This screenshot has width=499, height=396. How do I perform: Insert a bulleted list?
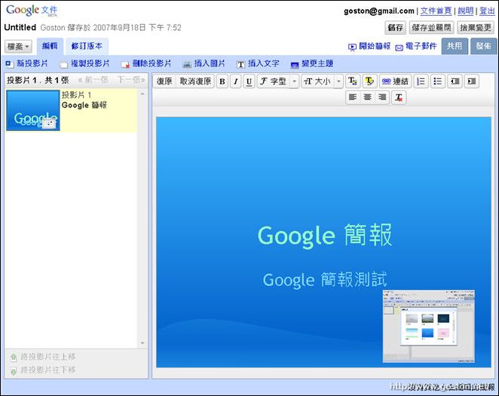[438, 81]
